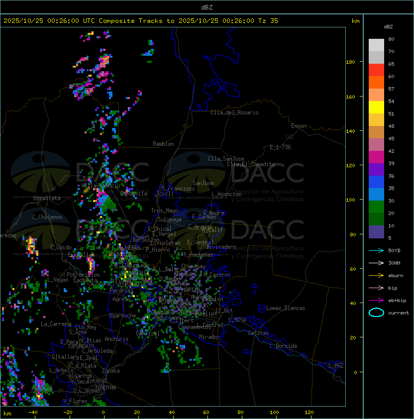Click the 'eb+bip' legend label

pos(397,301)
